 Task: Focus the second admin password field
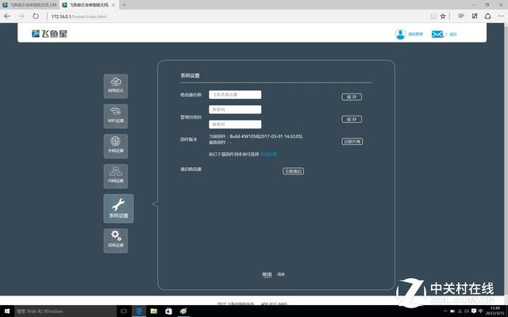click(235, 124)
